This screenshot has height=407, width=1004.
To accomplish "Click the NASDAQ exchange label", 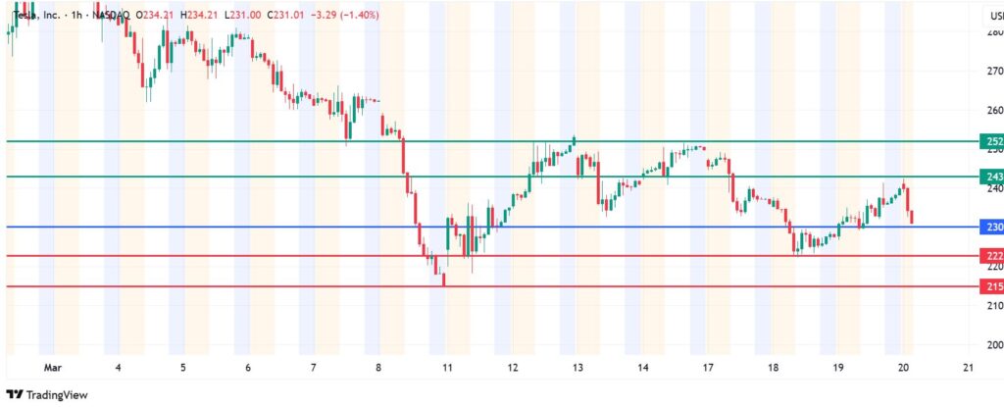I will tap(113, 15).
